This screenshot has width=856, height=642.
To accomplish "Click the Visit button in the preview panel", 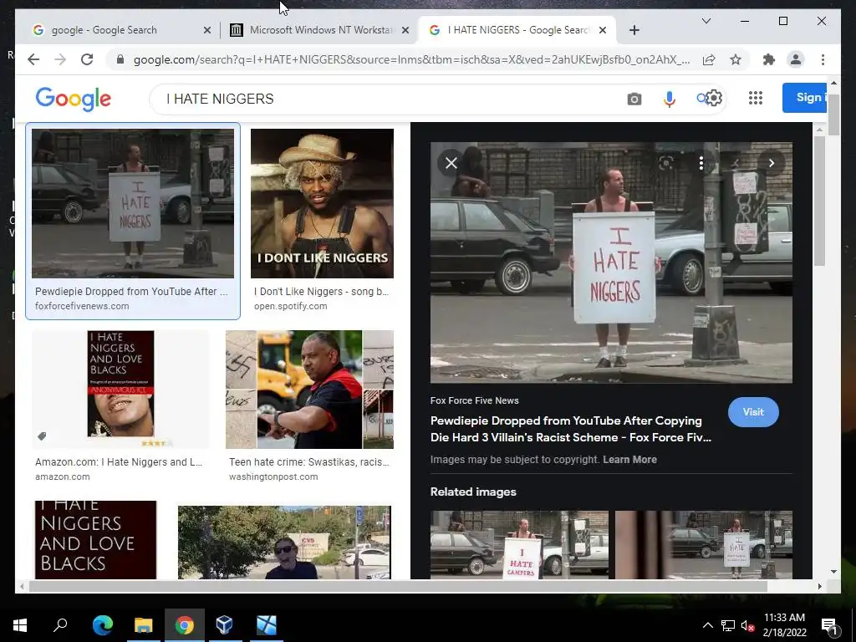I will (x=753, y=412).
